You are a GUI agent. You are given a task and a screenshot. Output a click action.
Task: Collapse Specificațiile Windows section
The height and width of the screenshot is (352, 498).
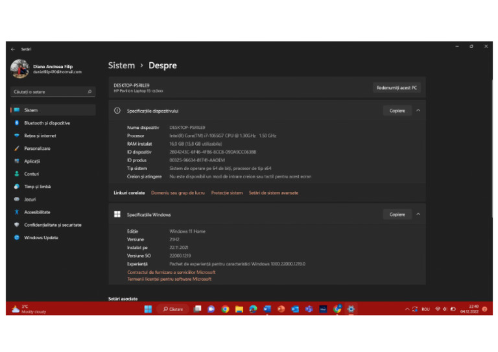pos(418,215)
